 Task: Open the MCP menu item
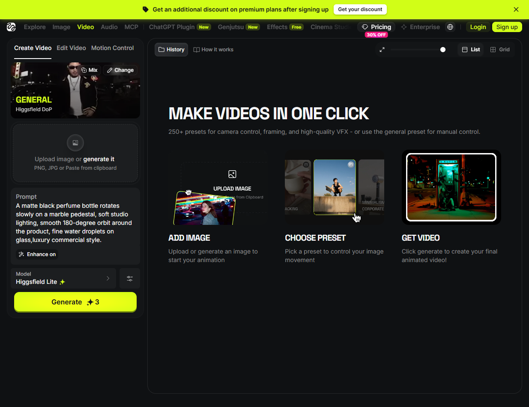pyautogui.click(x=132, y=27)
